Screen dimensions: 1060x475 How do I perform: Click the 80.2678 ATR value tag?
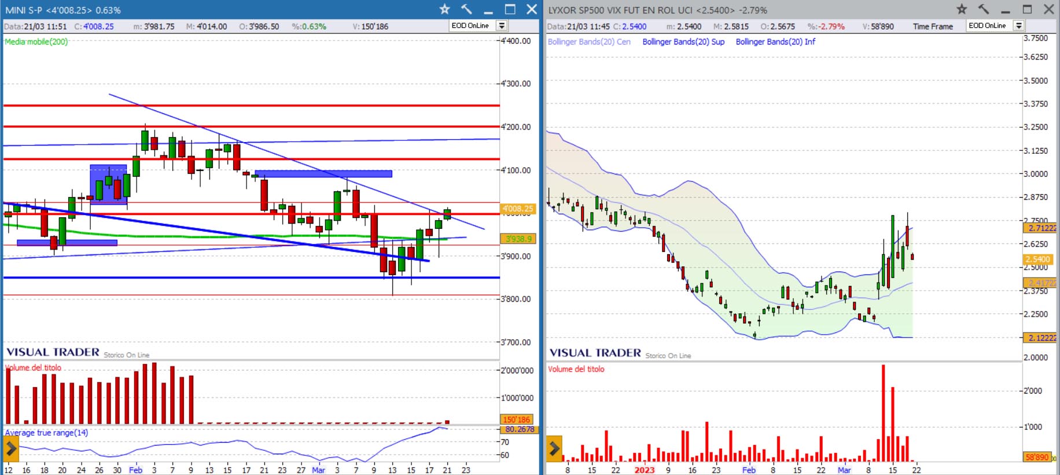pyautogui.click(x=518, y=429)
